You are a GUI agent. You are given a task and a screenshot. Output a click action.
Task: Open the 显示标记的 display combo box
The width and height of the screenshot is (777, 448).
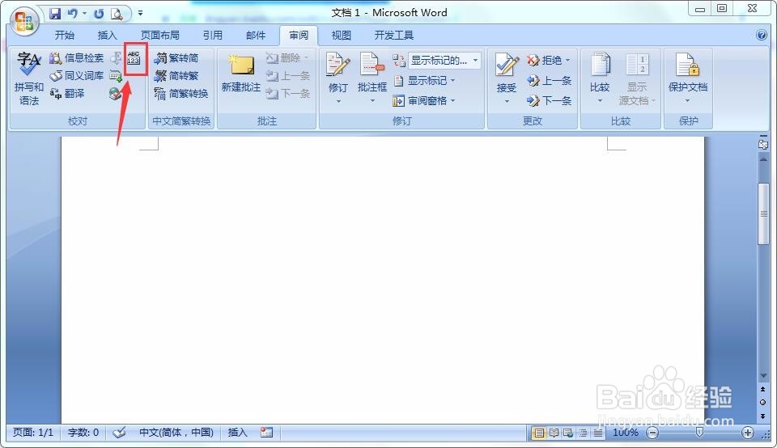(x=444, y=61)
